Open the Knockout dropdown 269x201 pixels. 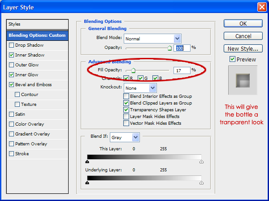(140, 88)
